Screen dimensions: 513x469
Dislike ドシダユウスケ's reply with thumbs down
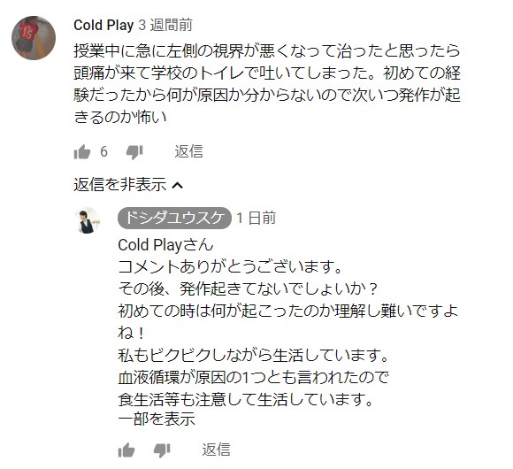(x=162, y=450)
